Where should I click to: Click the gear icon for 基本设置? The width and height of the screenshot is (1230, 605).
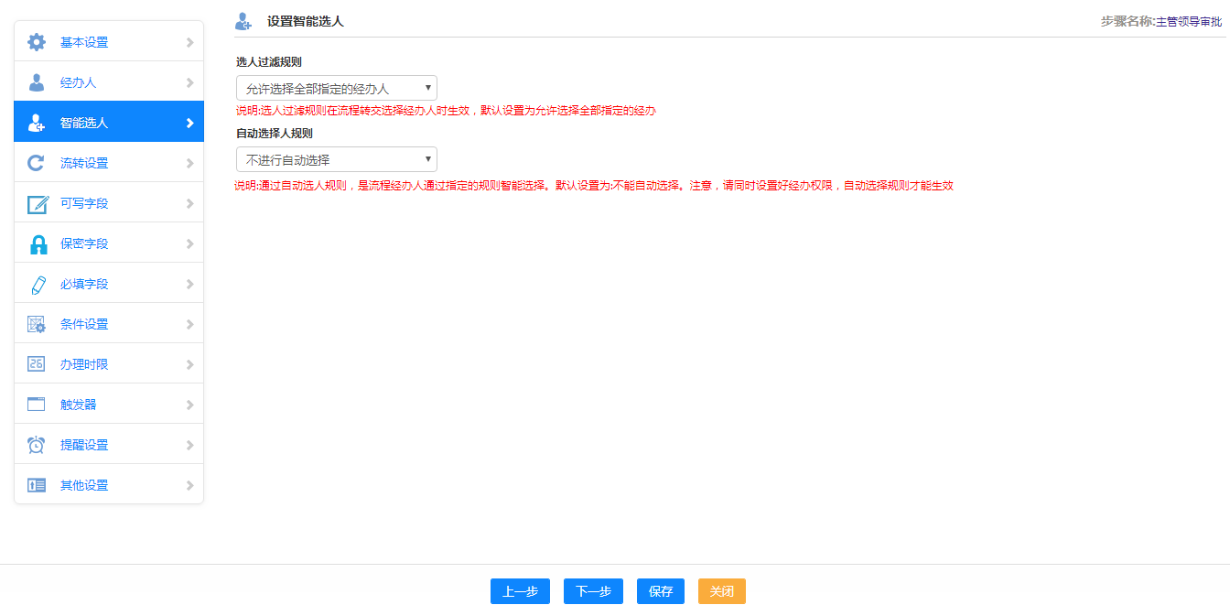coord(37,42)
